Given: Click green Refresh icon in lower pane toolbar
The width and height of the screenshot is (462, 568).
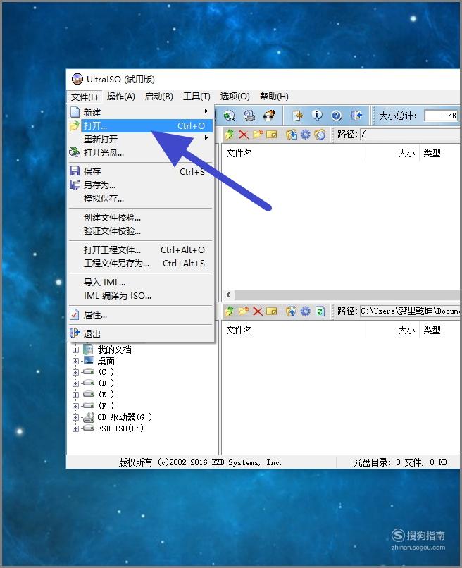Looking at the screenshot, I should click(x=320, y=311).
